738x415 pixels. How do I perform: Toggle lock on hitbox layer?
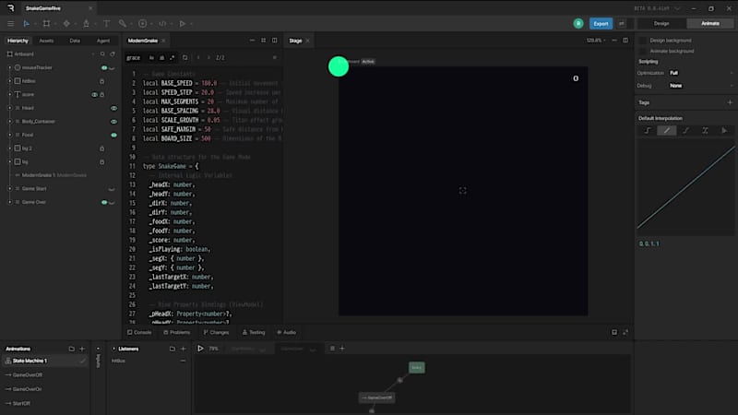coord(102,81)
